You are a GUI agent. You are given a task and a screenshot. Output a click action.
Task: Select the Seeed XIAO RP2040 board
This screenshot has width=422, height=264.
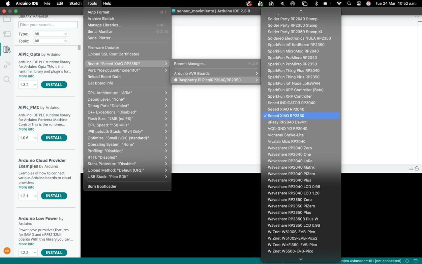301,109
